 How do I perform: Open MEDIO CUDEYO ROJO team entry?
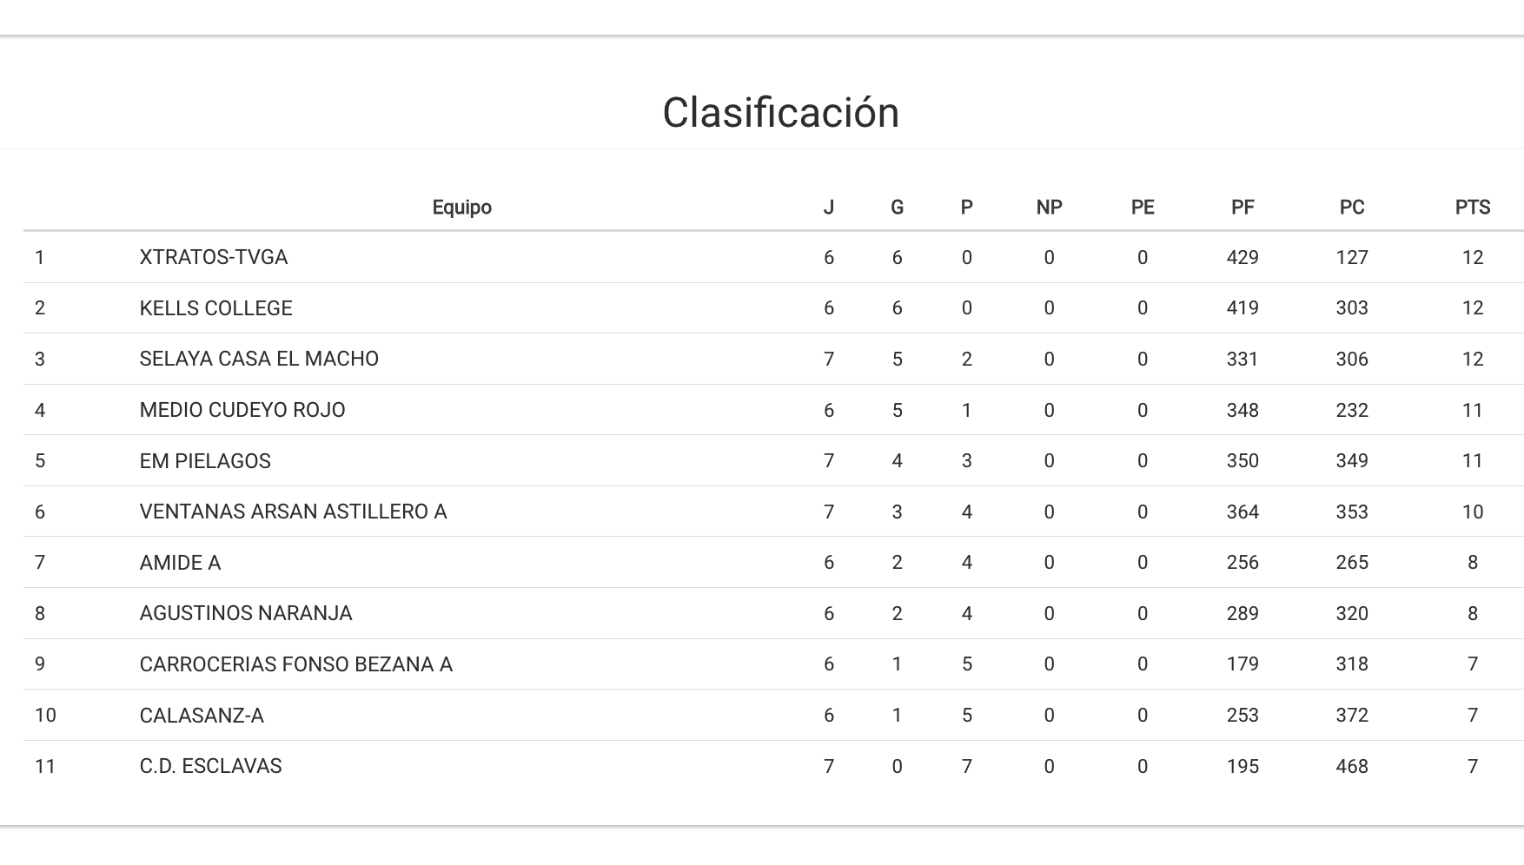242,410
